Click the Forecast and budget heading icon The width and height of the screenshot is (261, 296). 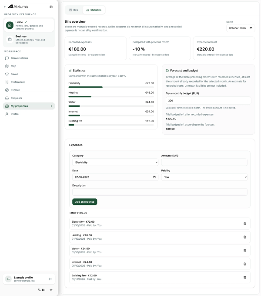point(167,71)
